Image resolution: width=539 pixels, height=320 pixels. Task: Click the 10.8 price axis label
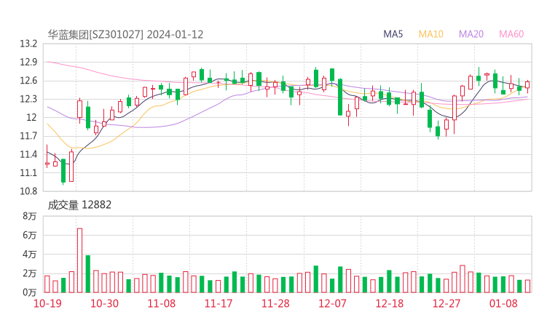28,191
